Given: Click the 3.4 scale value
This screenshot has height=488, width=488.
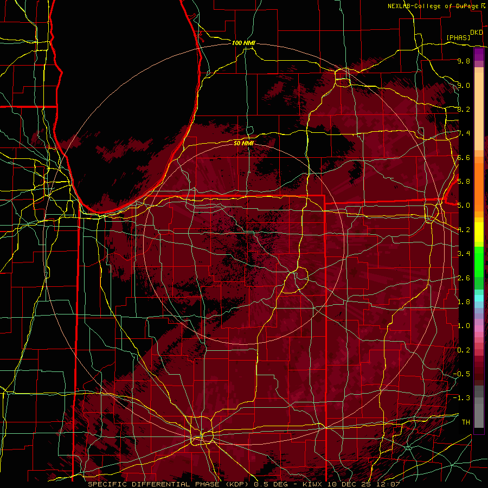Looking at the screenshot, I should coord(464,253).
